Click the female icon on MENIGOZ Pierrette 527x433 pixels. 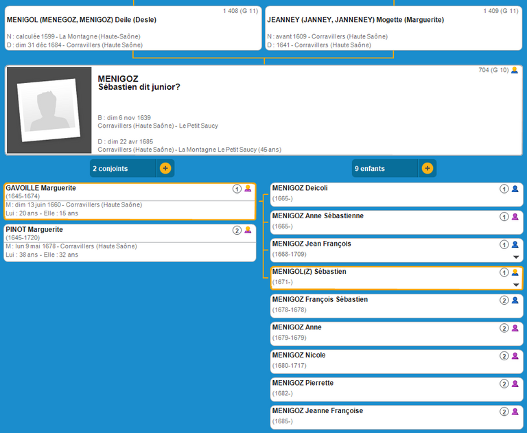tap(515, 384)
